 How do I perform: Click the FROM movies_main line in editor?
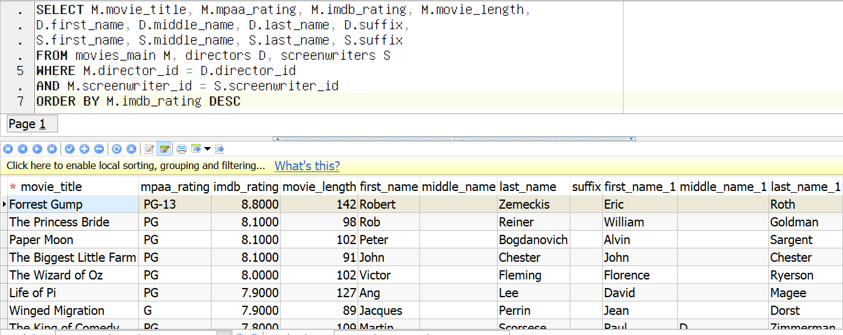click(x=213, y=56)
